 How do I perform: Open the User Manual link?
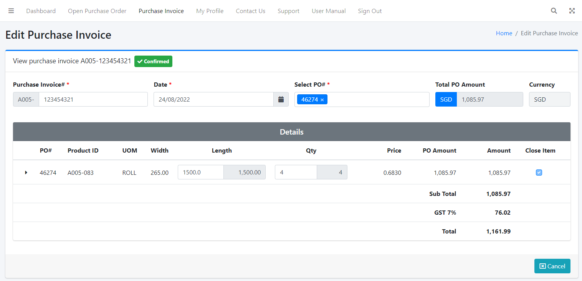(329, 11)
